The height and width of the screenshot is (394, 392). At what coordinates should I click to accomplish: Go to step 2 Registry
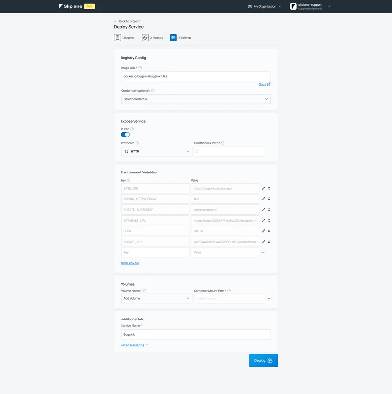click(x=152, y=38)
